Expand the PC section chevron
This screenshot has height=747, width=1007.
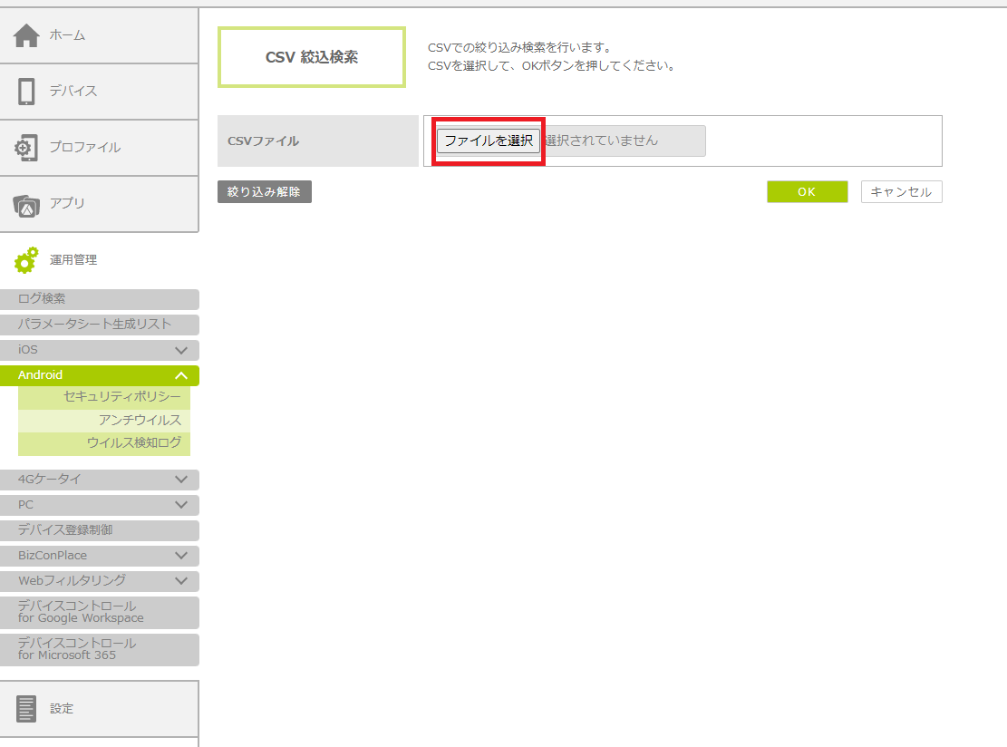tap(181, 505)
